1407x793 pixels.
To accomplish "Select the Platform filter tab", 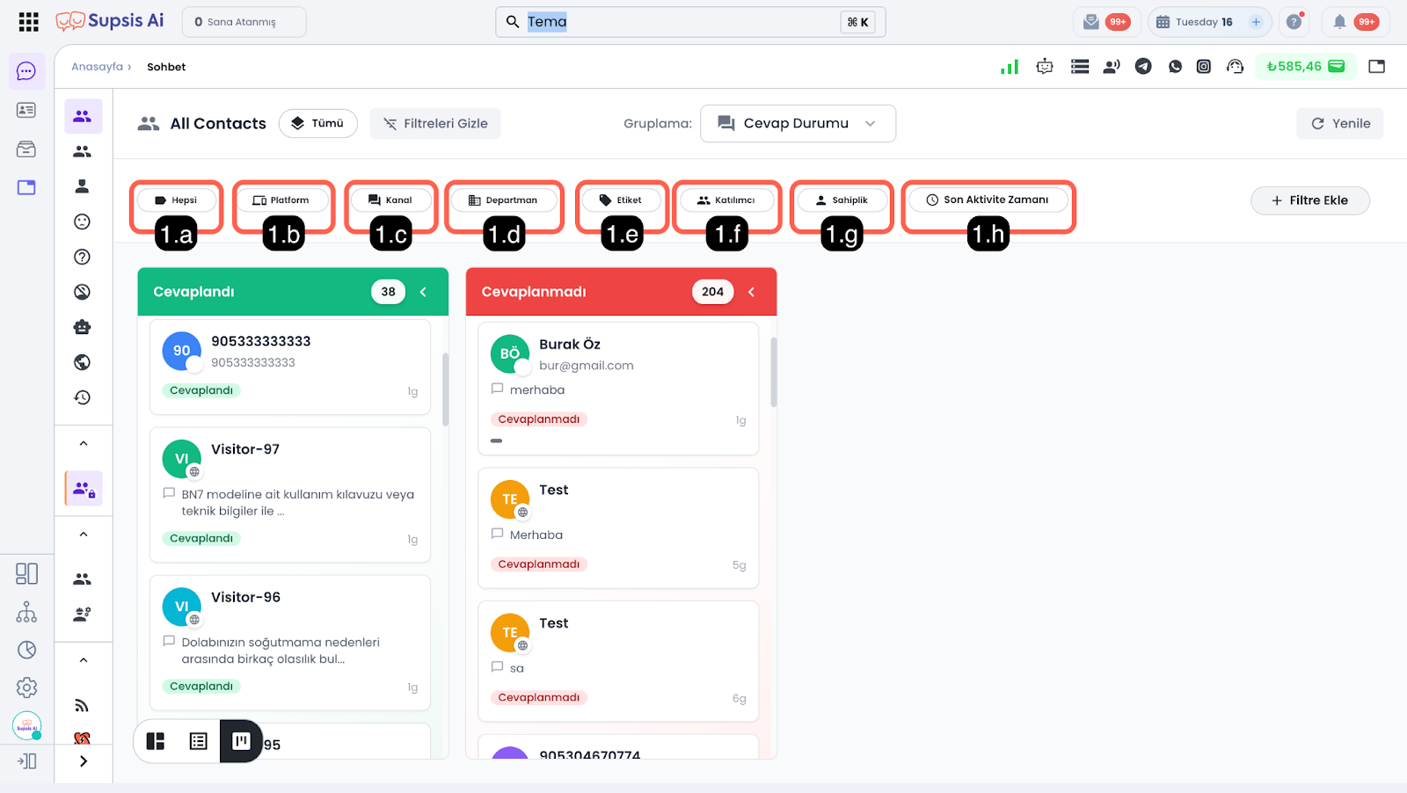I will tap(281, 200).
